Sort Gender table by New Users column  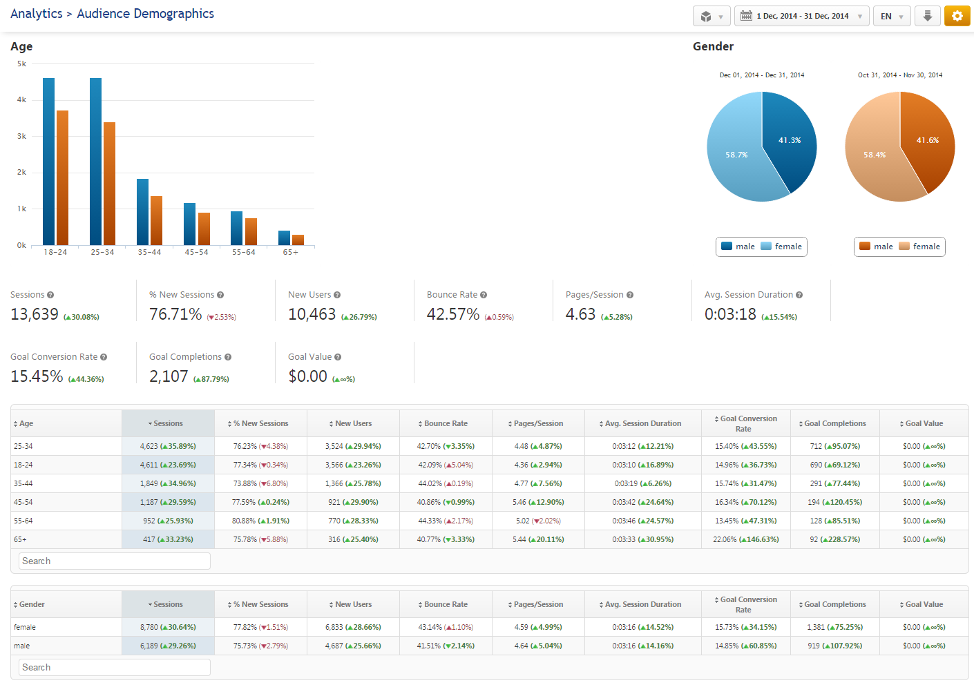tap(353, 605)
